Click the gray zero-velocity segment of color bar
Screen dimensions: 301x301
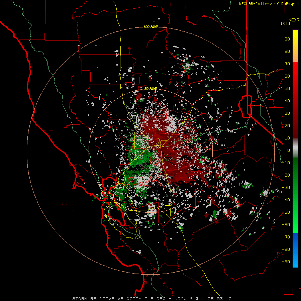295,148
